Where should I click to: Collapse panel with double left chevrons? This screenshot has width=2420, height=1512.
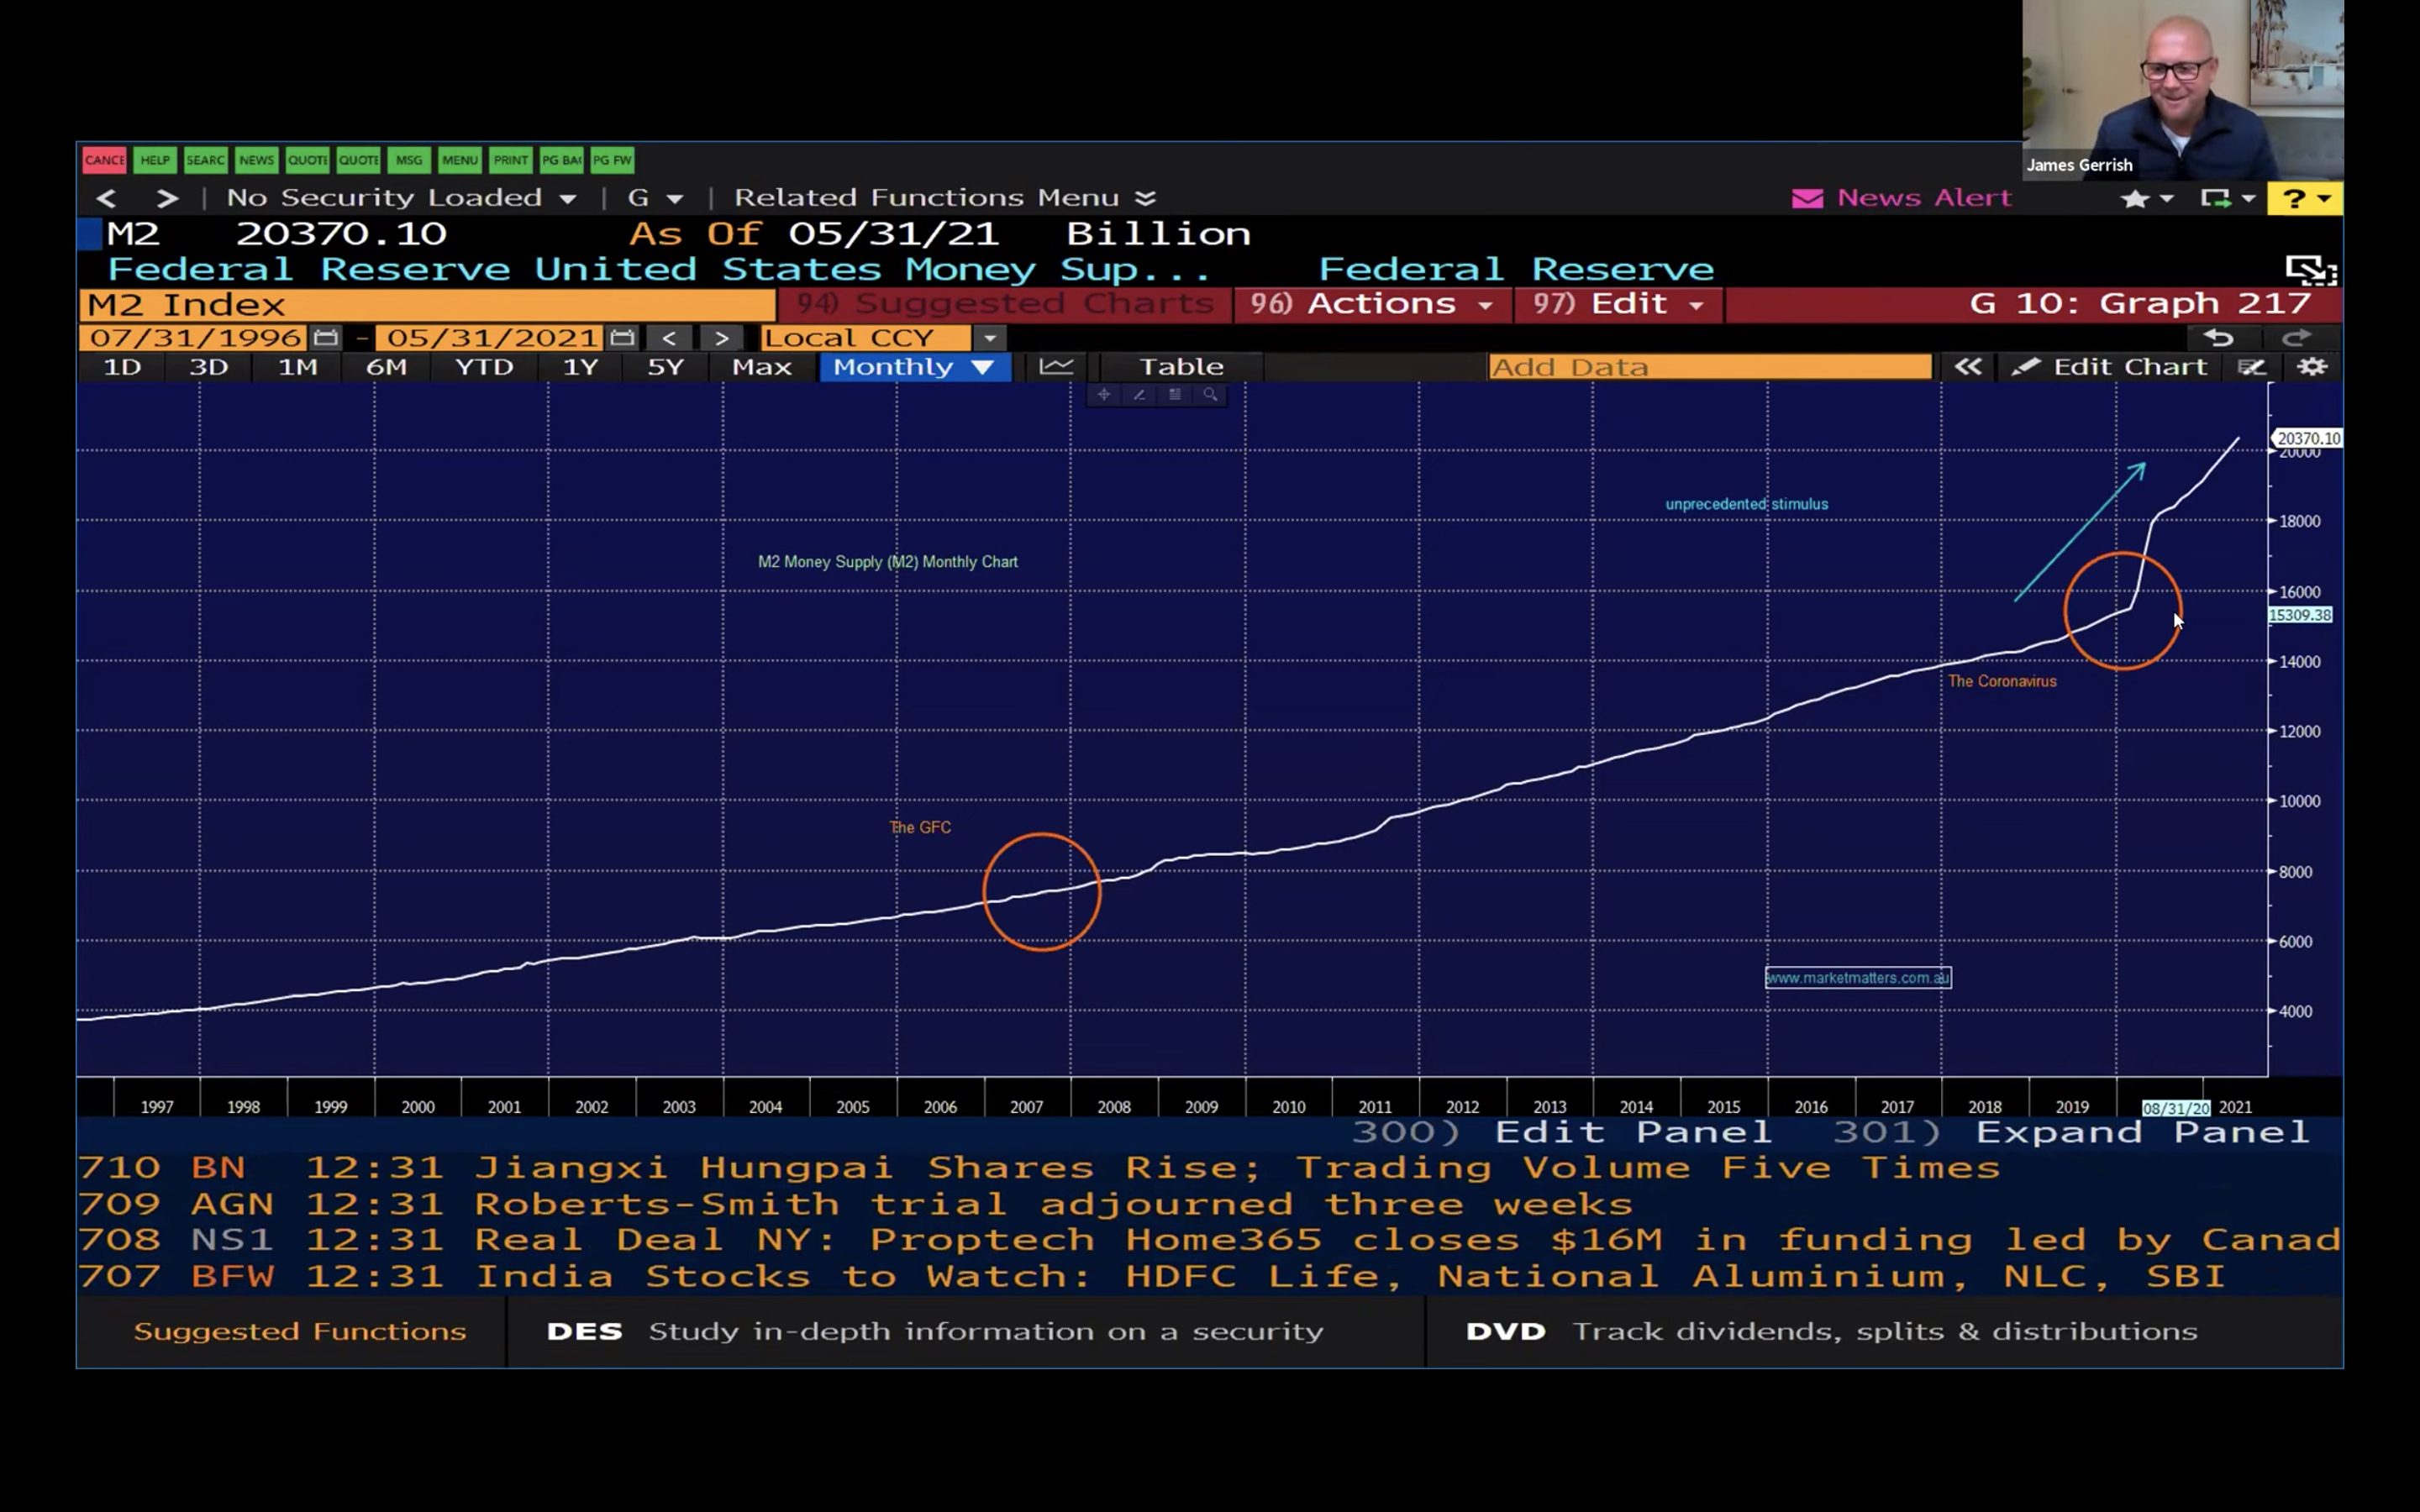tap(1967, 367)
